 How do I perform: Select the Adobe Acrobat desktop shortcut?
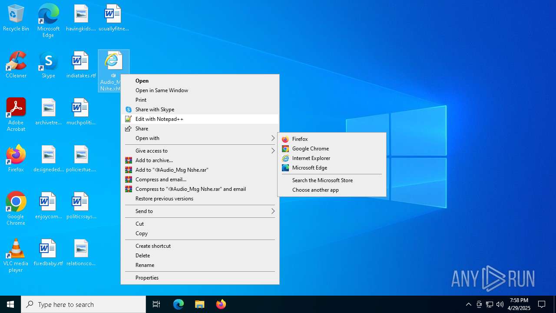pos(16,114)
